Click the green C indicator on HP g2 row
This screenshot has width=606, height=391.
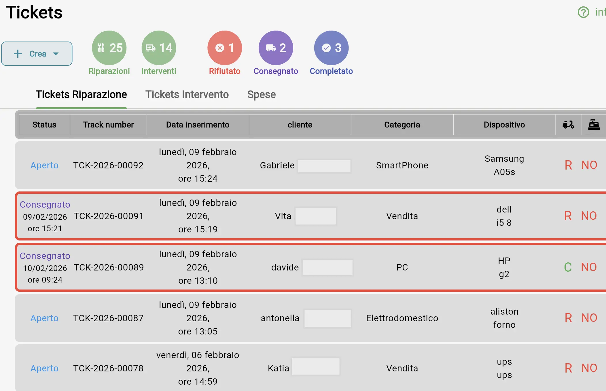coord(568,267)
